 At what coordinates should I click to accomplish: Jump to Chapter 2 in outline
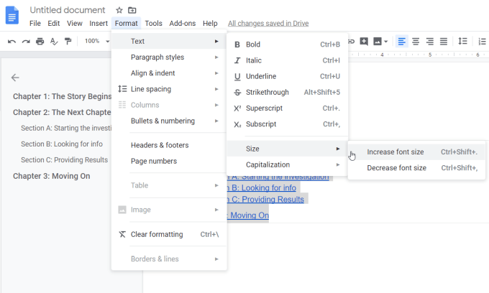click(x=62, y=113)
